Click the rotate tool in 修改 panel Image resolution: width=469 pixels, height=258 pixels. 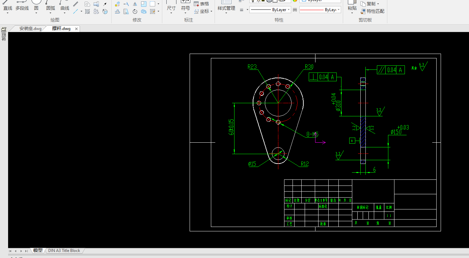(135, 11)
